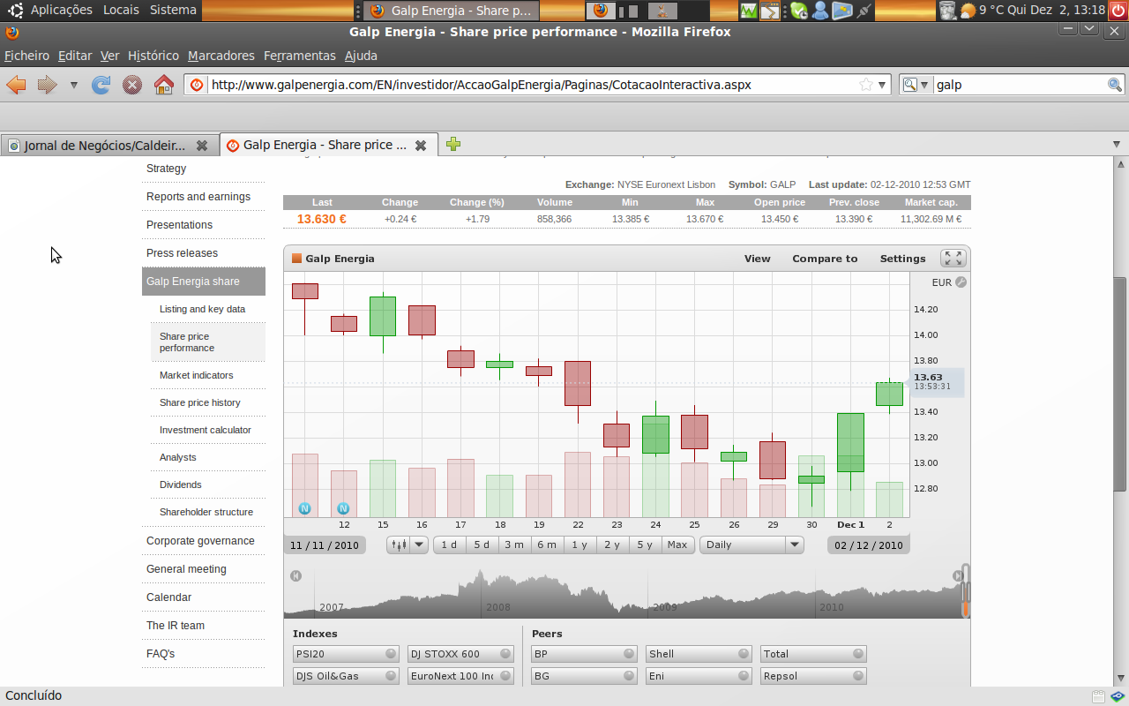
Task: Open the back/forward history dropdown arrow
Action: 74,85
